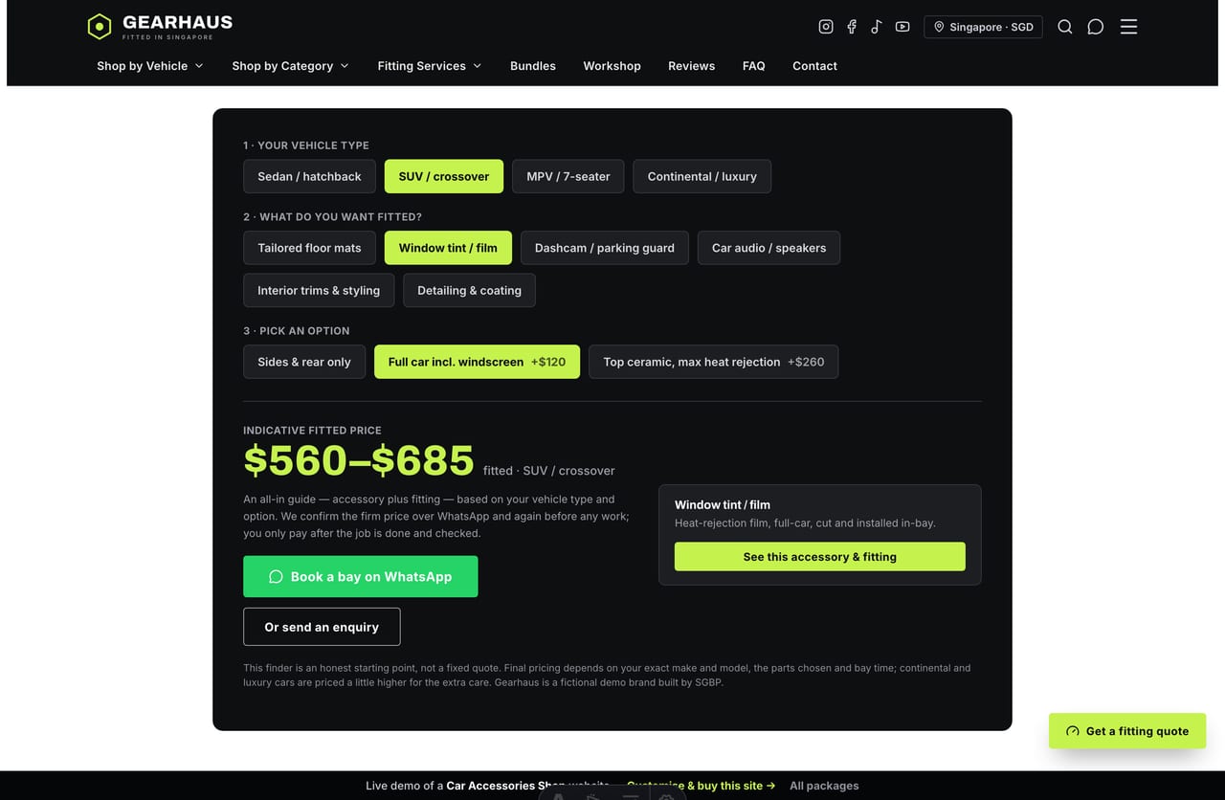This screenshot has height=800, width=1225.
Task: Click See this accessory & fitting
Action: point(820,557)
